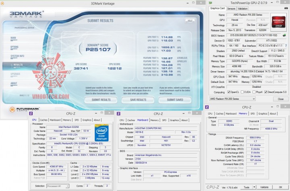Click the Intel Pentium logo in CPU-Z
The width and height of the screenshot is (290, 191).
pos(101,133)
